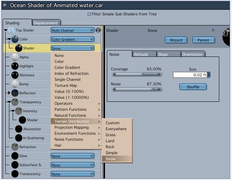This screenshot has height=180, width=232.
Task: Click the Intensity sphere icon
Action: tap(19, 111)
